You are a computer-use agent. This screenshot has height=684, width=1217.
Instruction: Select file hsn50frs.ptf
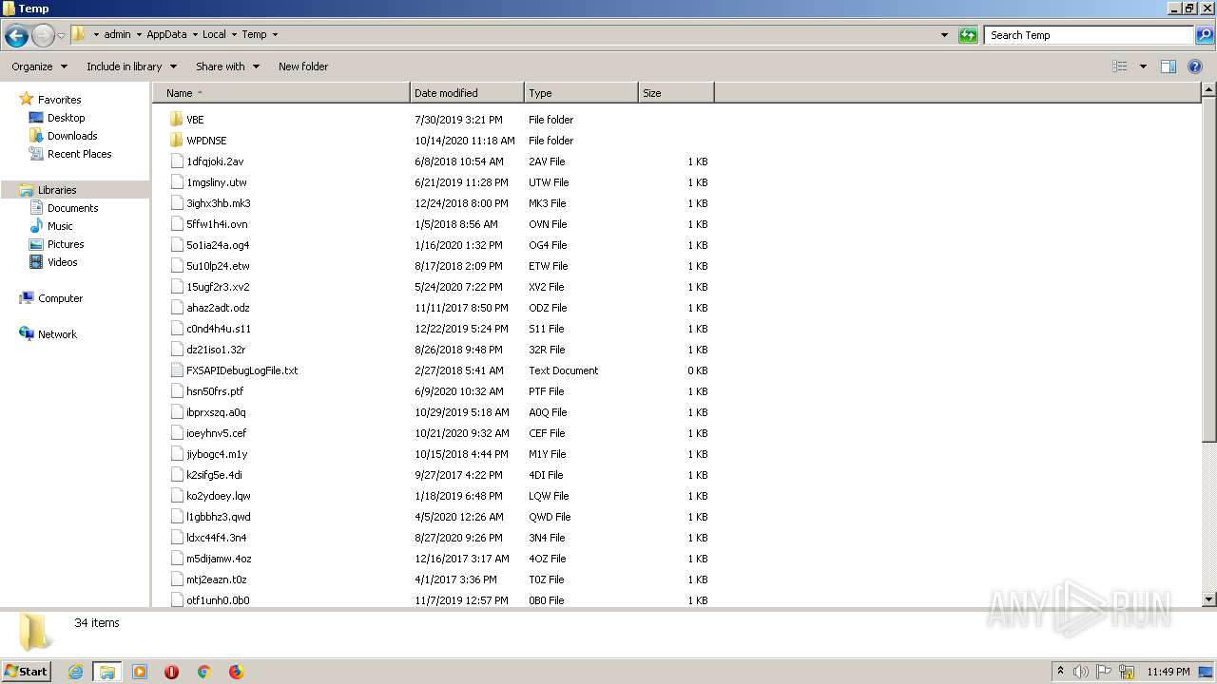point(215,391)
